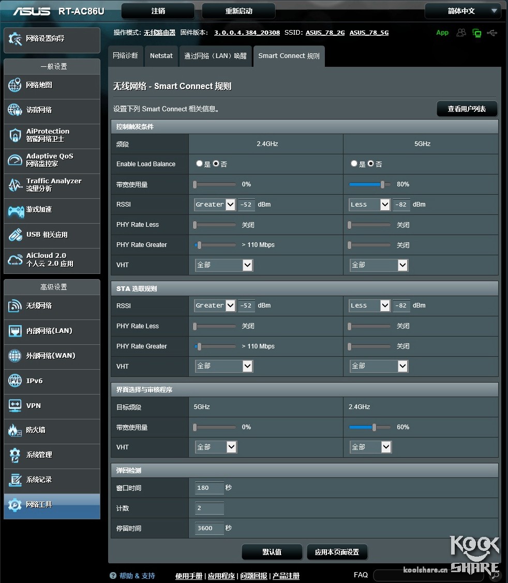Switch to the Netstat tab
Viewport: 508px width, 583px height.
click(161, 56)
